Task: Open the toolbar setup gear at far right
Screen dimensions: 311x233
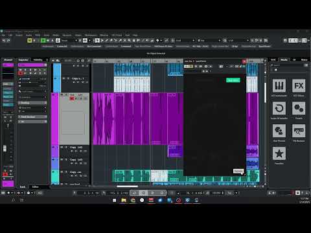Action: [x=309, y=40]
